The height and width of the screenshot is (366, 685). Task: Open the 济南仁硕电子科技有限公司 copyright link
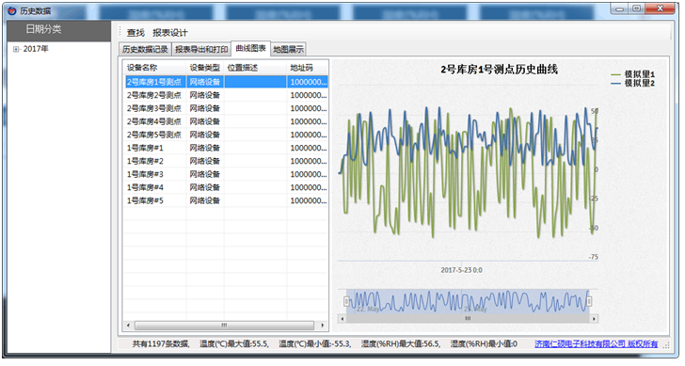(596, 344)
